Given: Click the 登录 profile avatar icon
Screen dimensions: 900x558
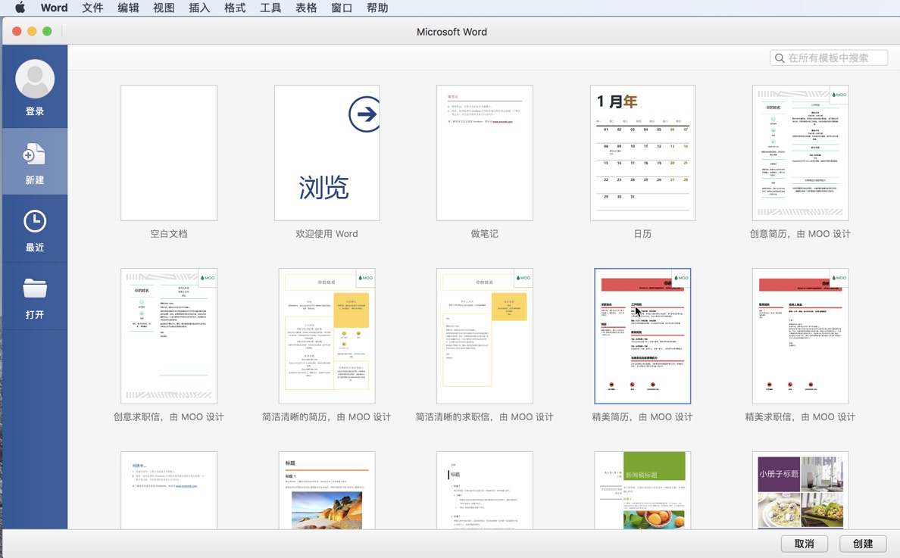Looking at the screenshot, I should [35, 79].
